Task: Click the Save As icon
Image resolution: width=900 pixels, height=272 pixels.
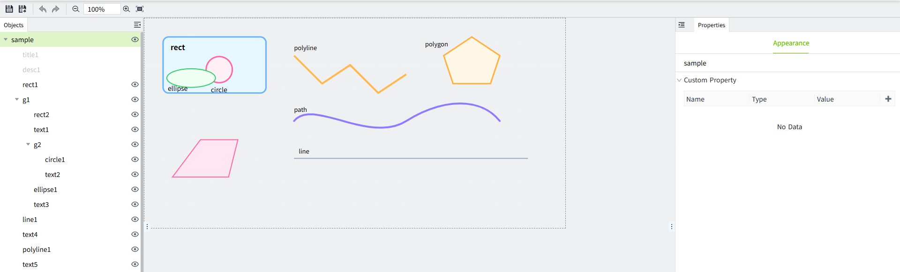Action: 22,9
